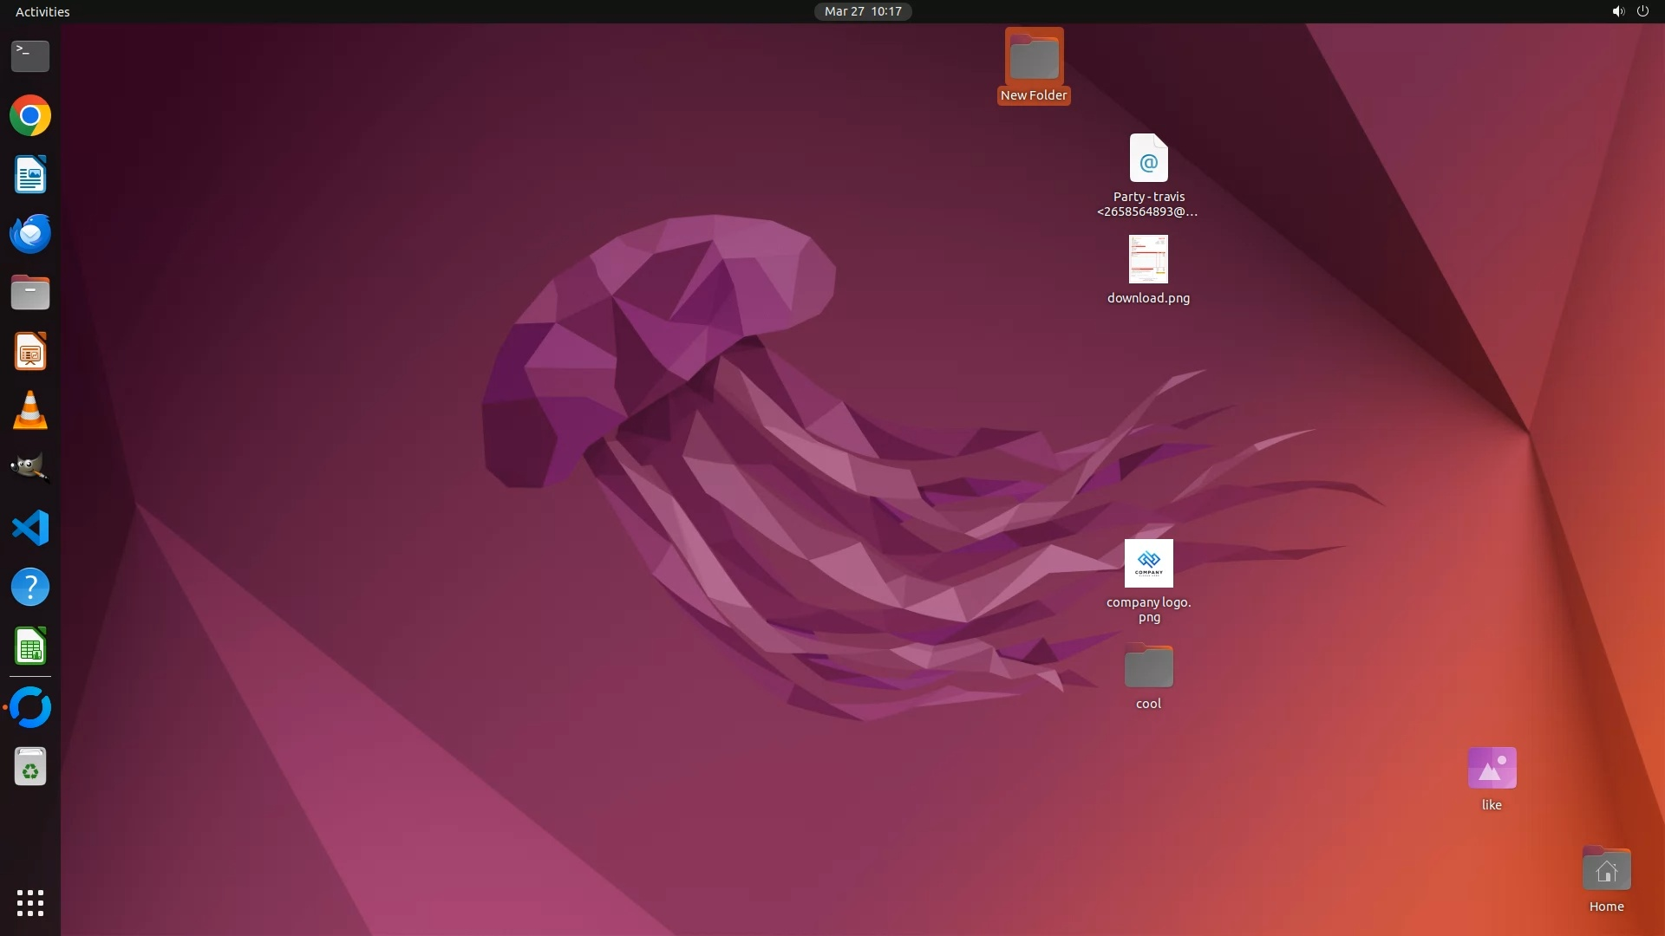The image size is (1665, 936).
Task: Open LibreOffice Writer in the dock
Action: pyautogui.click(x=30, y=175)
